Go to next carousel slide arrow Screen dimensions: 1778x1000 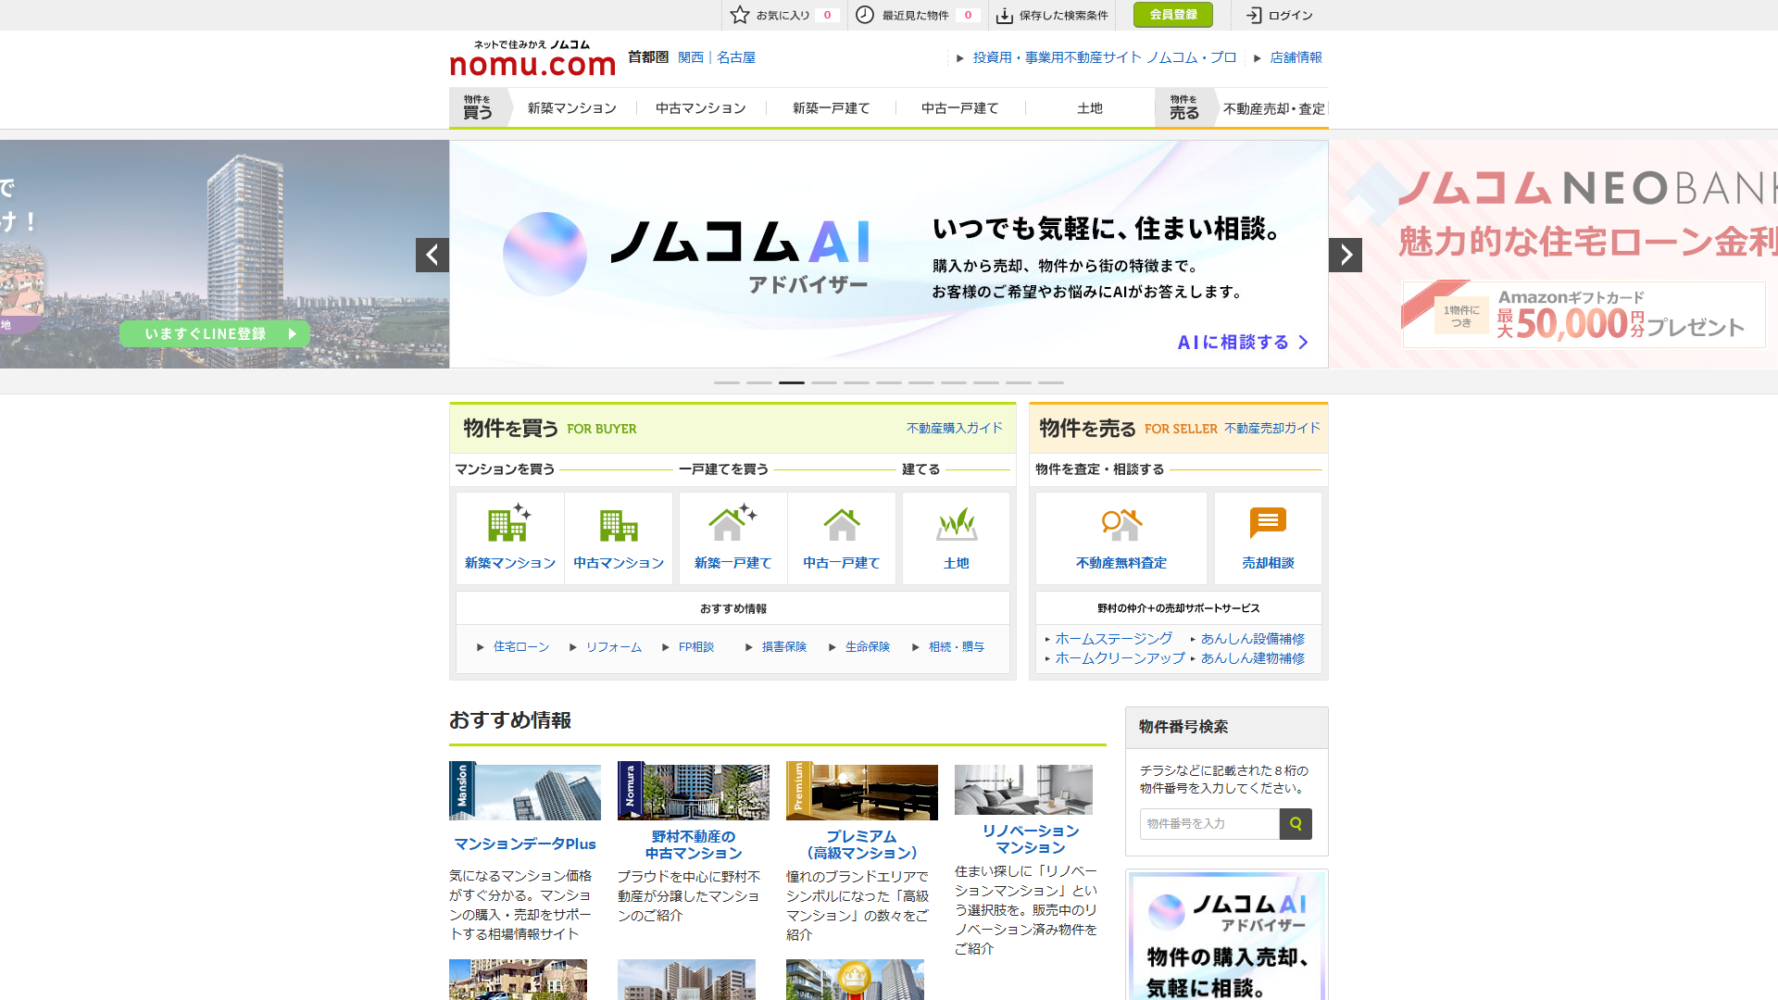click(x=1346, y=255)
